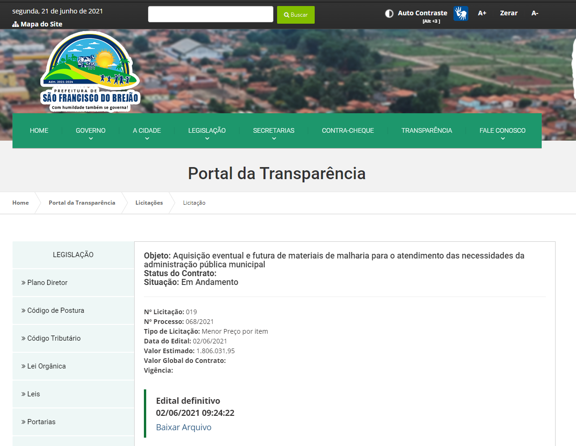Click the Licitação breadcrumb
The image size is (576, 446).
coord(194,203)
